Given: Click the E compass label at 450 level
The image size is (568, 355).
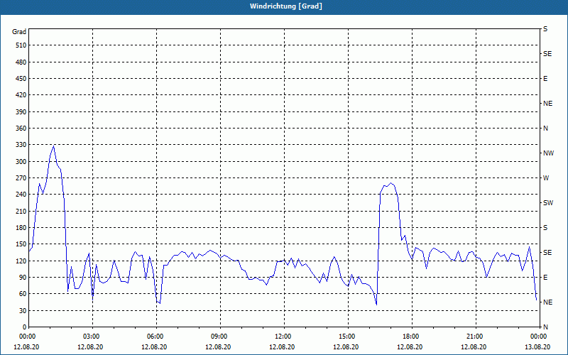Looking at the screenshot, I should pyautogui.click(x=545, y=79).
